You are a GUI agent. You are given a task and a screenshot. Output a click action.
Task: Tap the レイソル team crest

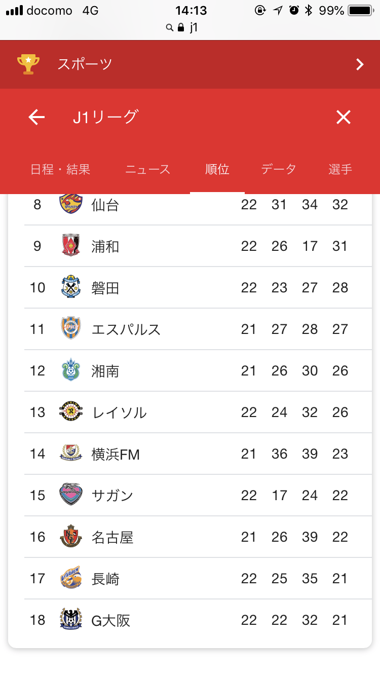pyautogui.click(x=70, y=412)
